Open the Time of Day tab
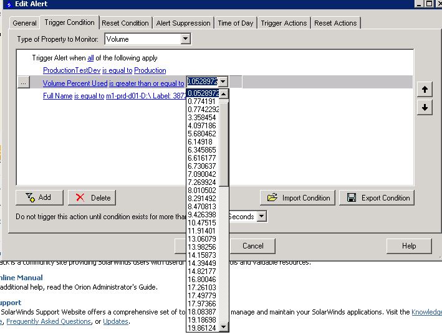The width and height of the screenshot is (442, 335). coord(236,23)
